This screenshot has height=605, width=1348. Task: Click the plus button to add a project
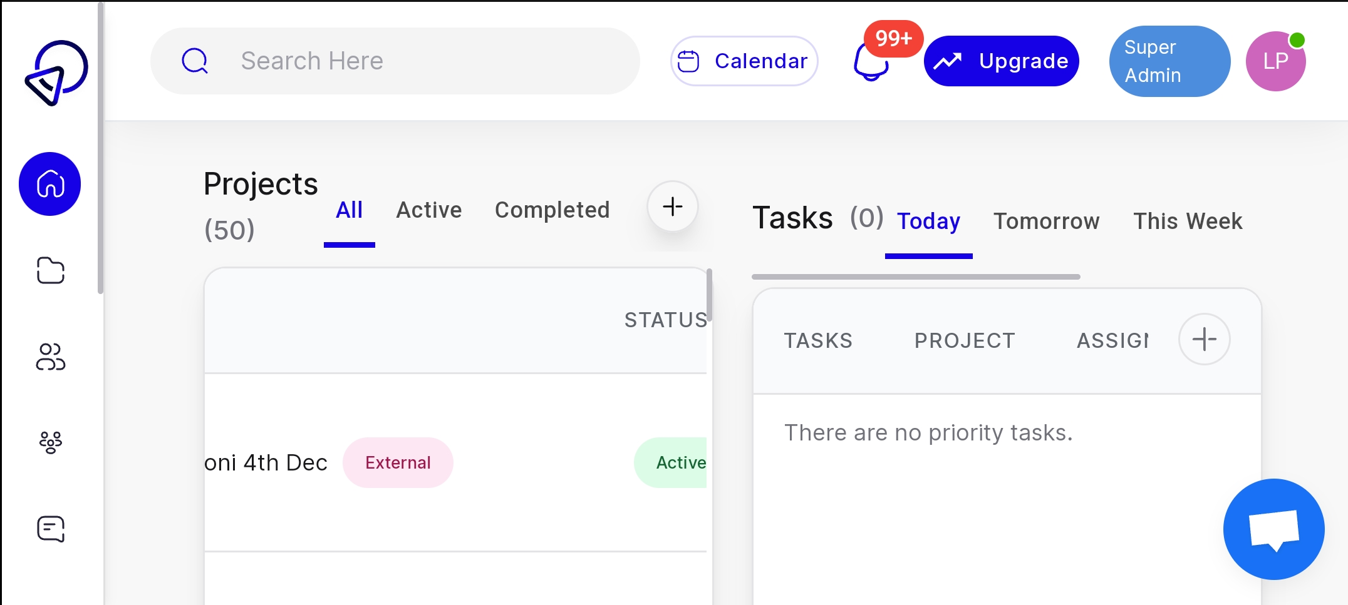point(672,206)
